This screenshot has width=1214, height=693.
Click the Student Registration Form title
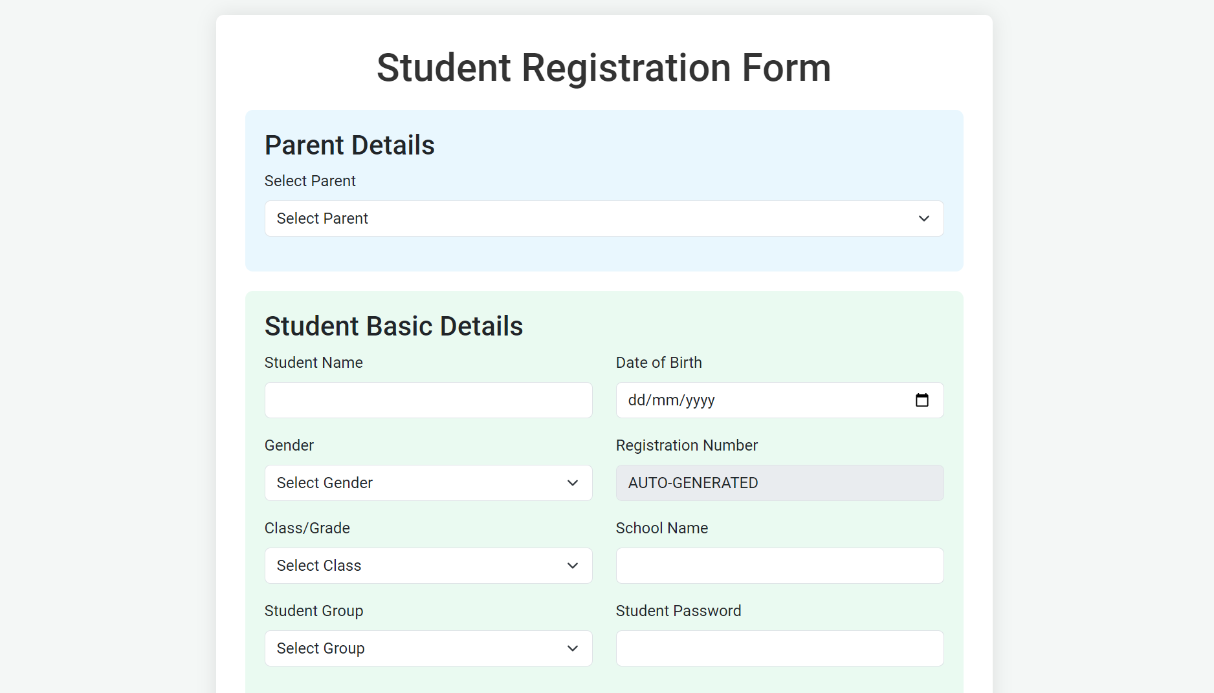(604, 68)
